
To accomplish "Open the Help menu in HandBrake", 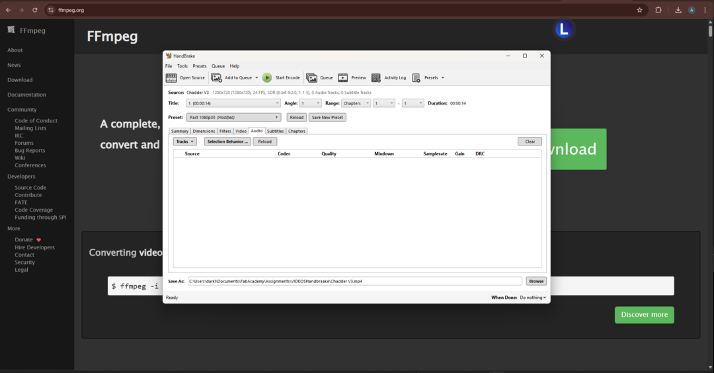I will click(235, 66).
